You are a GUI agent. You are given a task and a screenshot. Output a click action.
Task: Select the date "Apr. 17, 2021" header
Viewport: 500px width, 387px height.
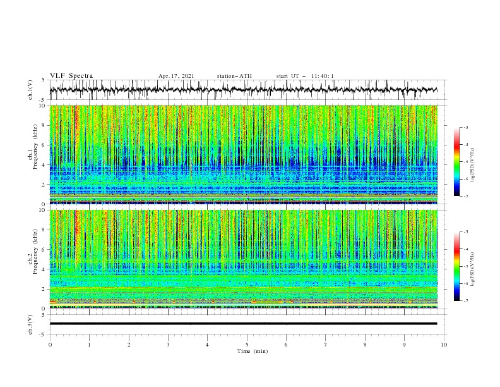point(176,76)
